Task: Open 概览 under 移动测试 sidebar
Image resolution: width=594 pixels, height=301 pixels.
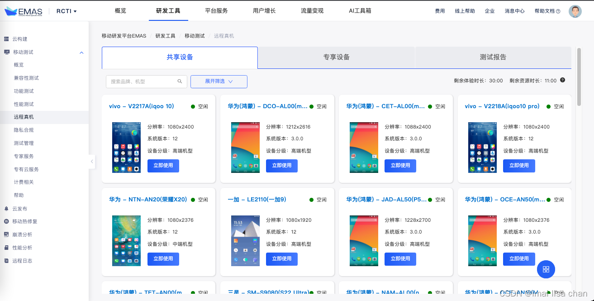Action: tap(19, 65)
